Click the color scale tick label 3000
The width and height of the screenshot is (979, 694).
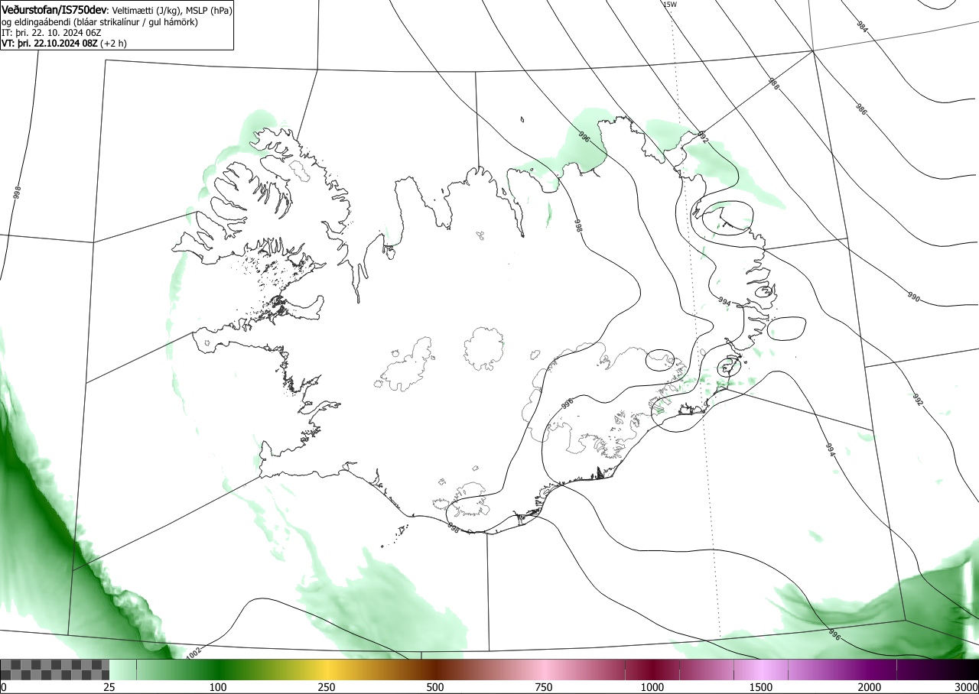(x=967, y=687)
